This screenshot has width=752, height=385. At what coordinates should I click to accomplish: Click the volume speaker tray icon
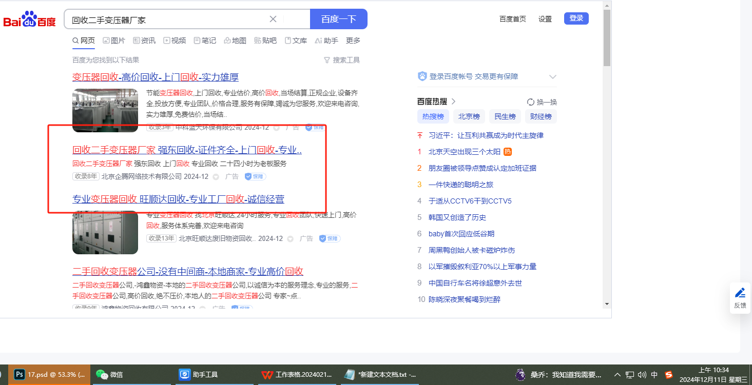(x=642, y=375)
